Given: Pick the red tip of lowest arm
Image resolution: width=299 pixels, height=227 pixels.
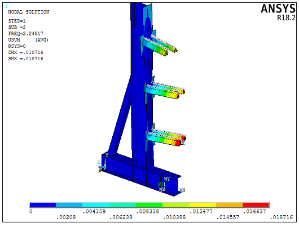Looking at the screenshot, I should pyautogui.click(x=178, y=143).
